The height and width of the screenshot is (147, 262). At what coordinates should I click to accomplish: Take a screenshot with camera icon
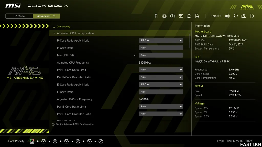244,16
